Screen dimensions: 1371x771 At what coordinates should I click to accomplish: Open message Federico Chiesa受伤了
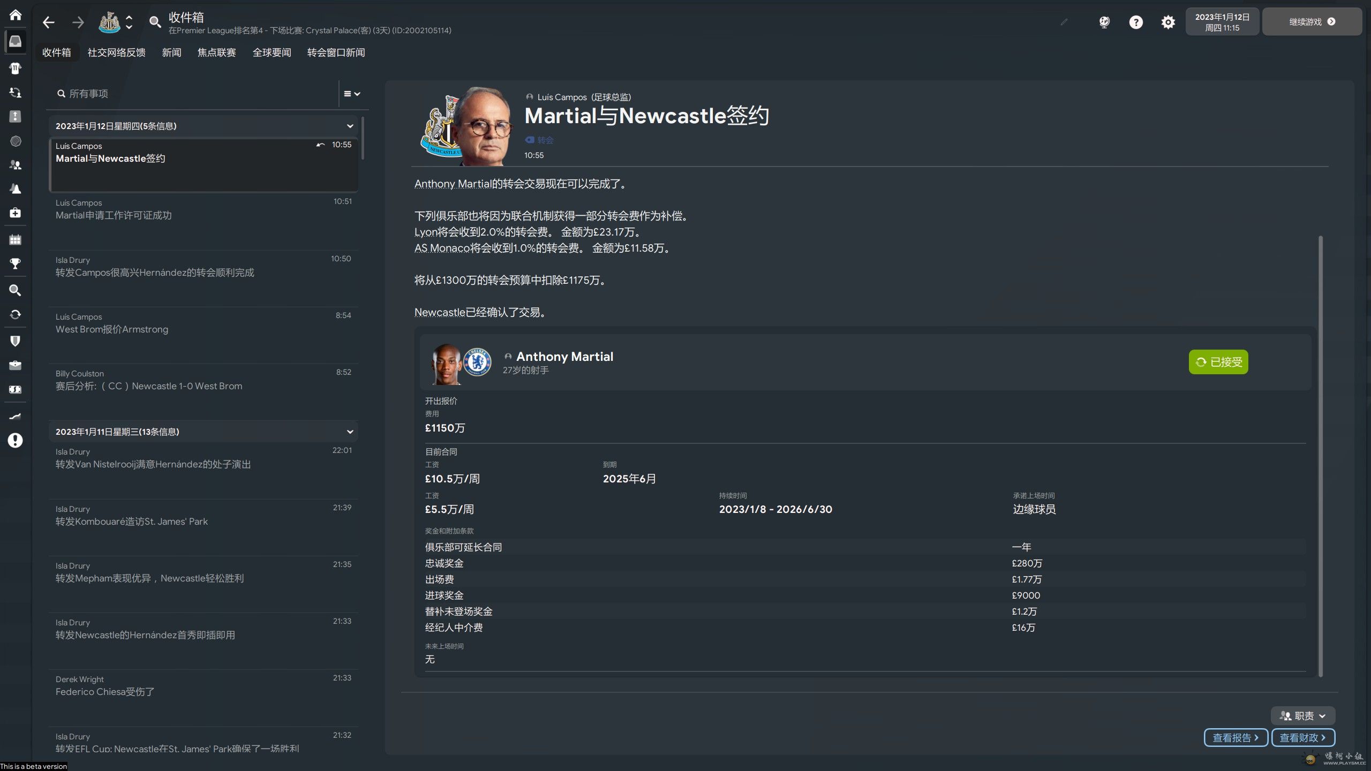point(204,698)
